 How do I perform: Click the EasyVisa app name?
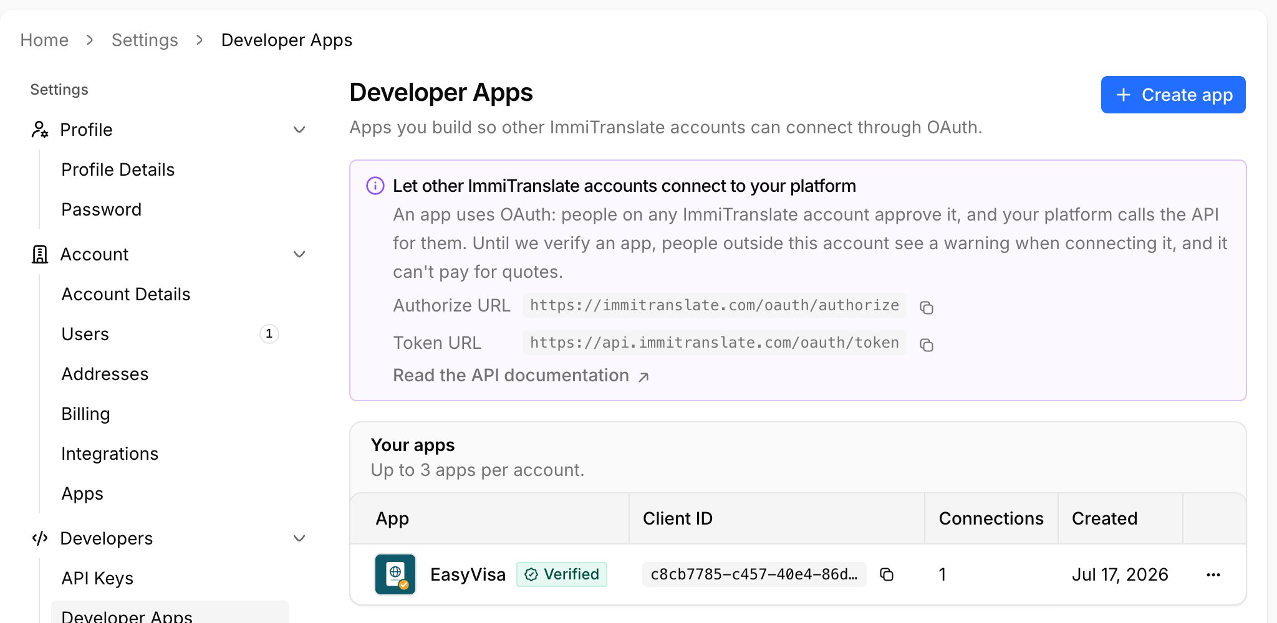468,574
